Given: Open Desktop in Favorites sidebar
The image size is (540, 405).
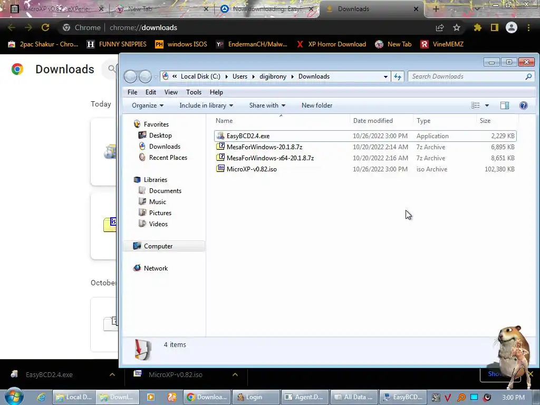Looking at the screenshot, I should click(x=160, y=136).
